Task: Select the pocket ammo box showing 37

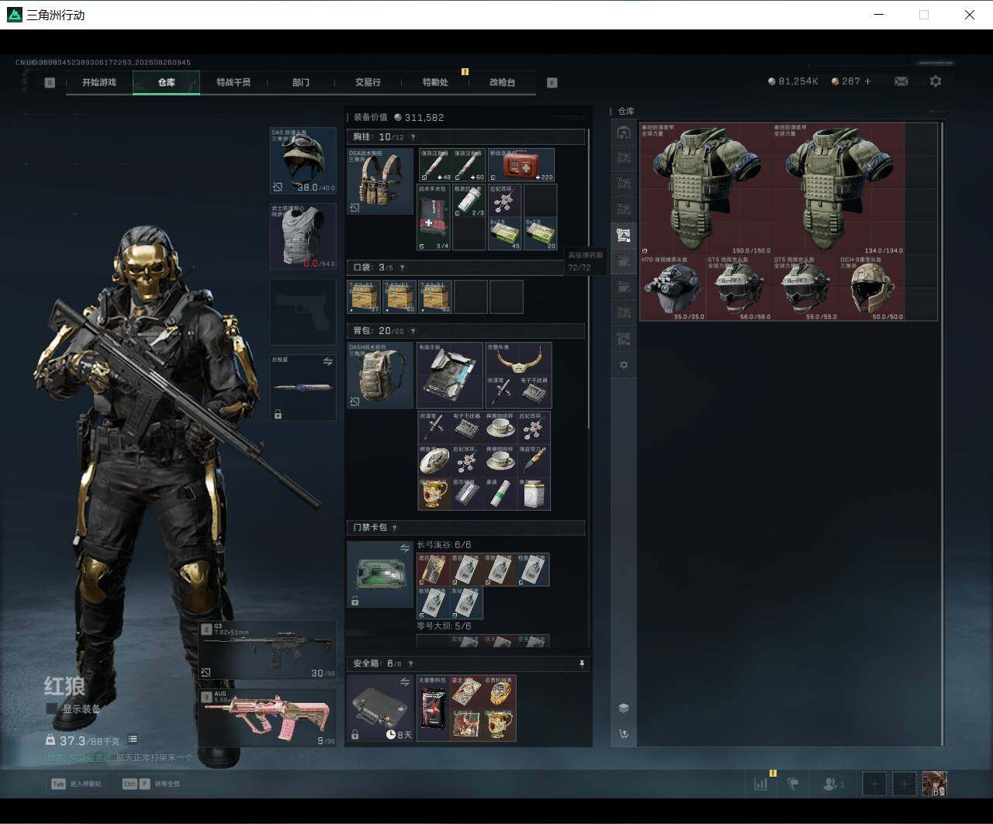Action: pos(364,297)
